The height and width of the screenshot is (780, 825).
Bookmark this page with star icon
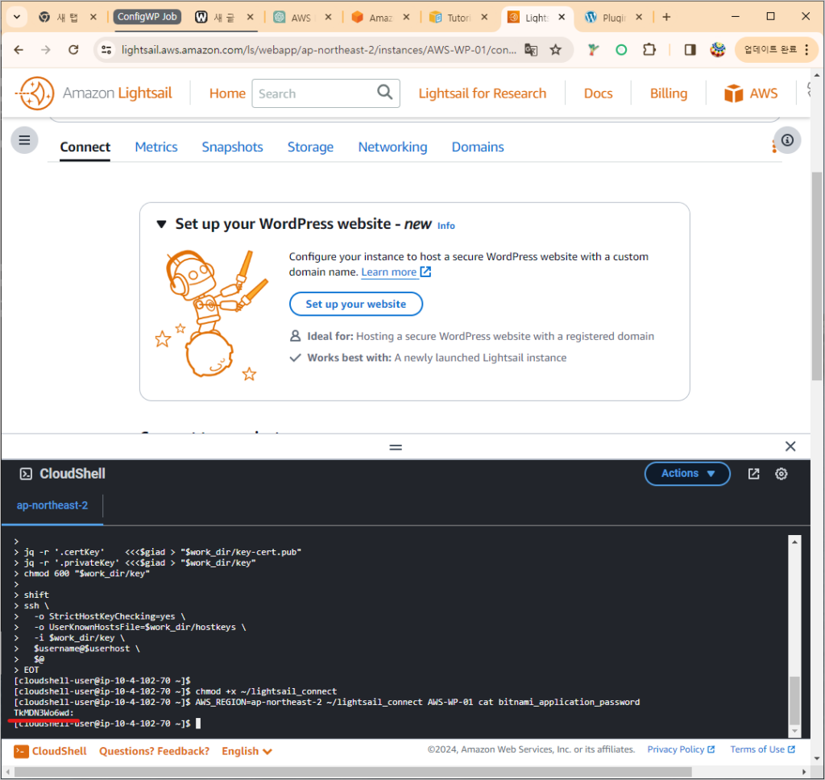(x=556, y=50)
